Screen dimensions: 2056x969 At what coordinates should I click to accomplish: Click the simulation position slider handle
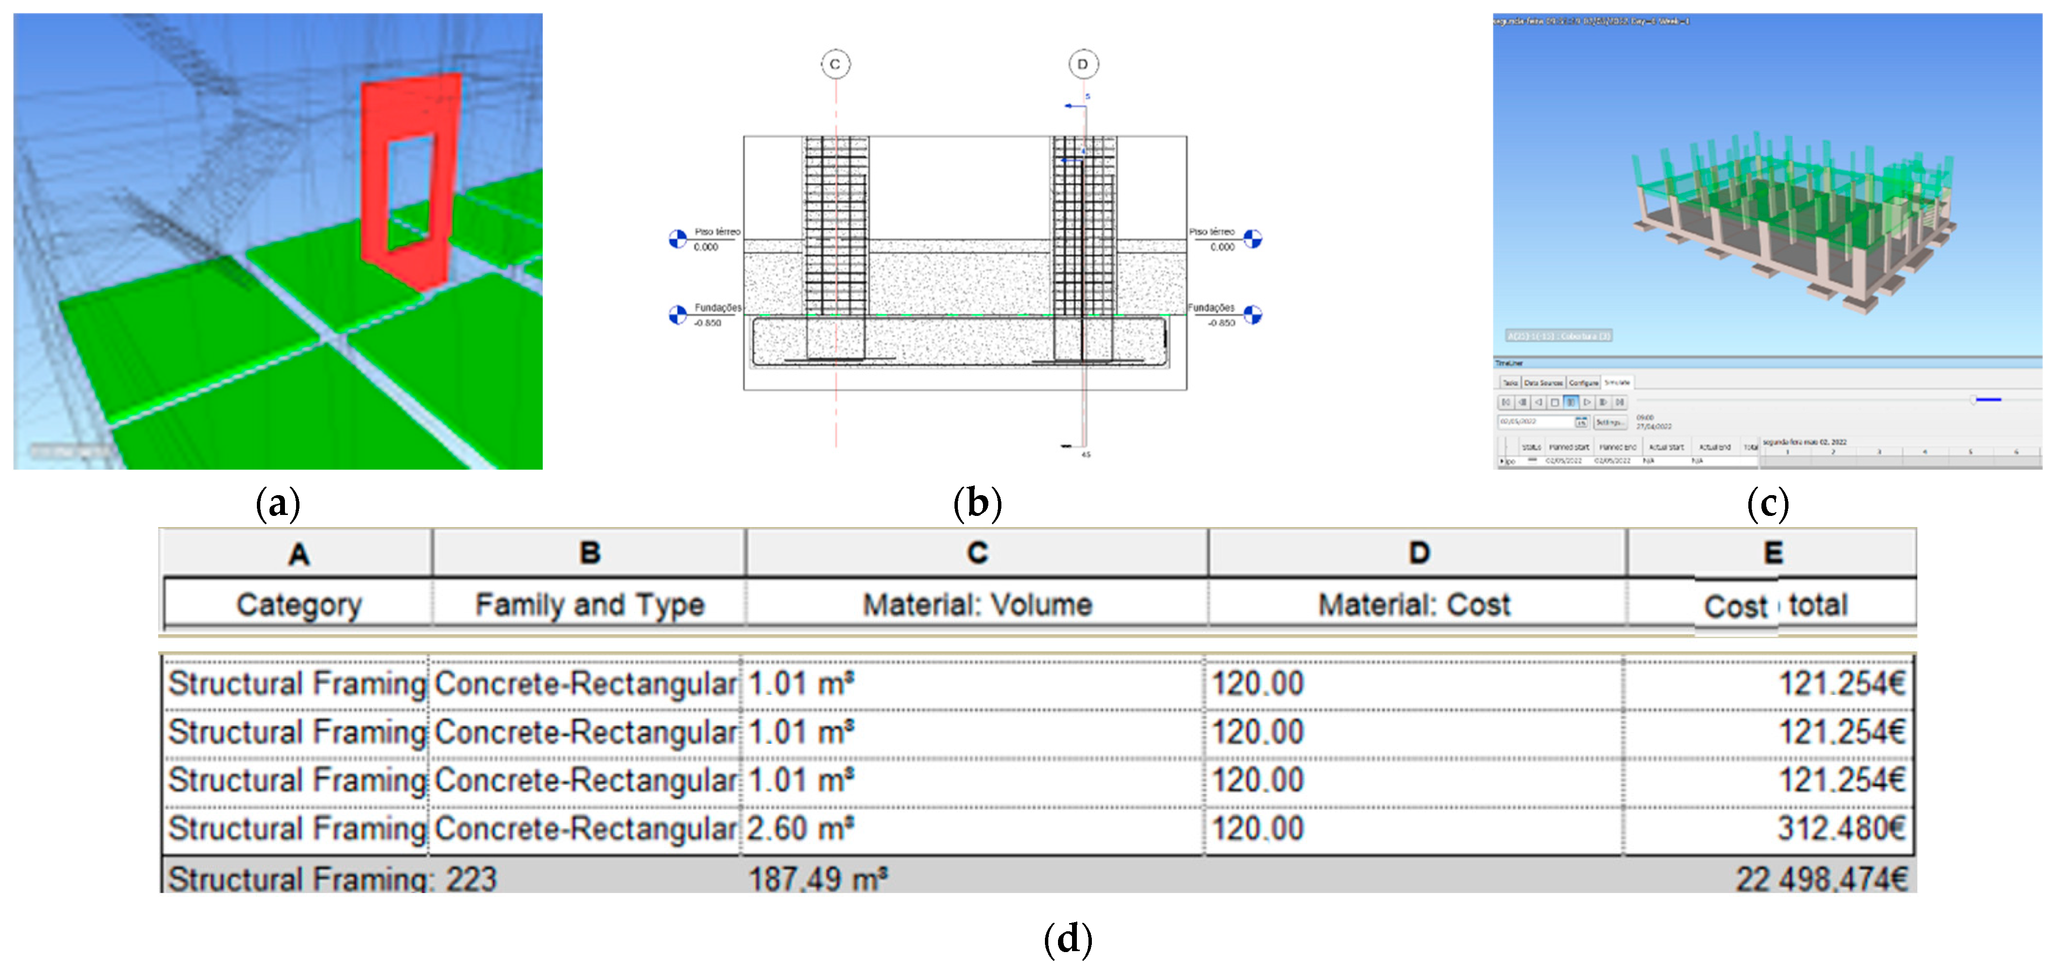click(x=1974, y=399)
